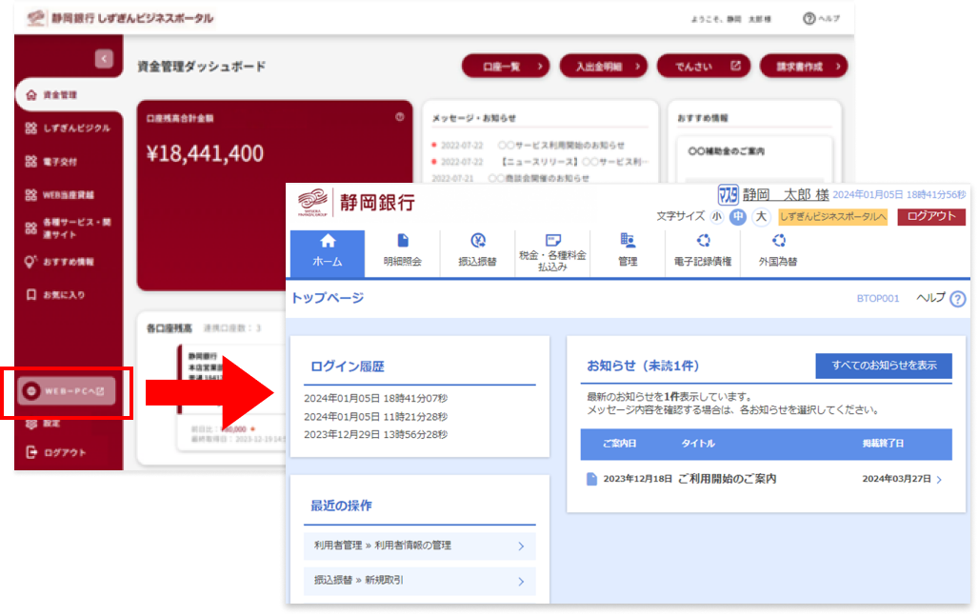Set 文字サイズ to 小
The image size is (978, 615).
point(717,217)
